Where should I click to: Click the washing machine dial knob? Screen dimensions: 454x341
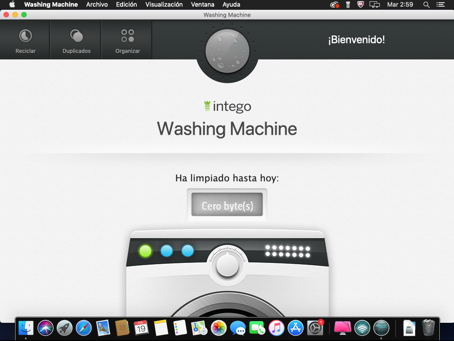(x=227, y=265)
